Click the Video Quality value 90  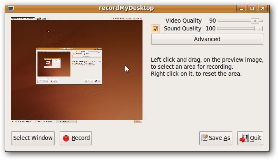(x=213, y=21)
